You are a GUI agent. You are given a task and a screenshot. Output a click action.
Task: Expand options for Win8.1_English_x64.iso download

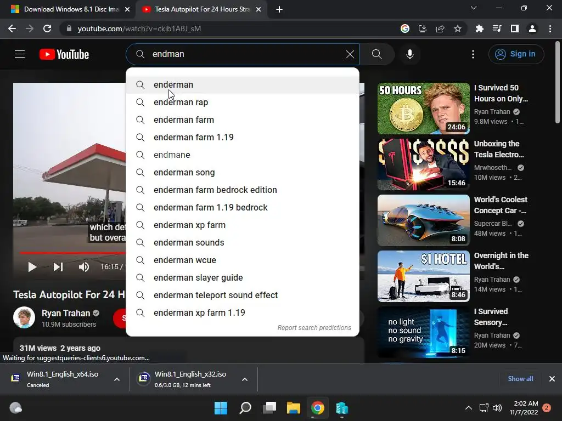pos(117,379)
